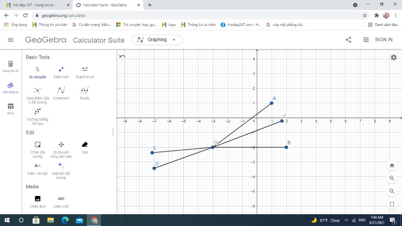Open the Các công cụ tools view
Screen dimensions: 402x226
(x=11, y=87)
